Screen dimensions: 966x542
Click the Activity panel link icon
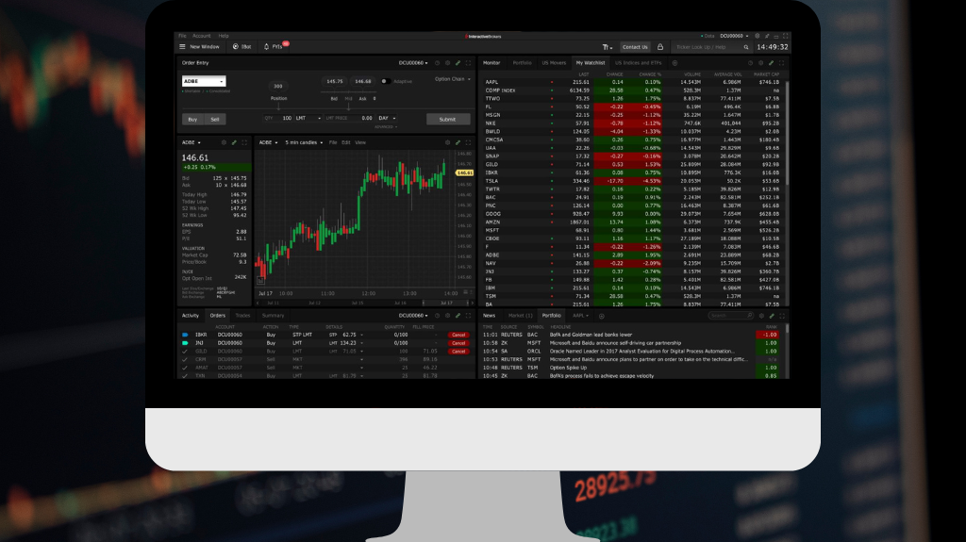tap(458, 316)
